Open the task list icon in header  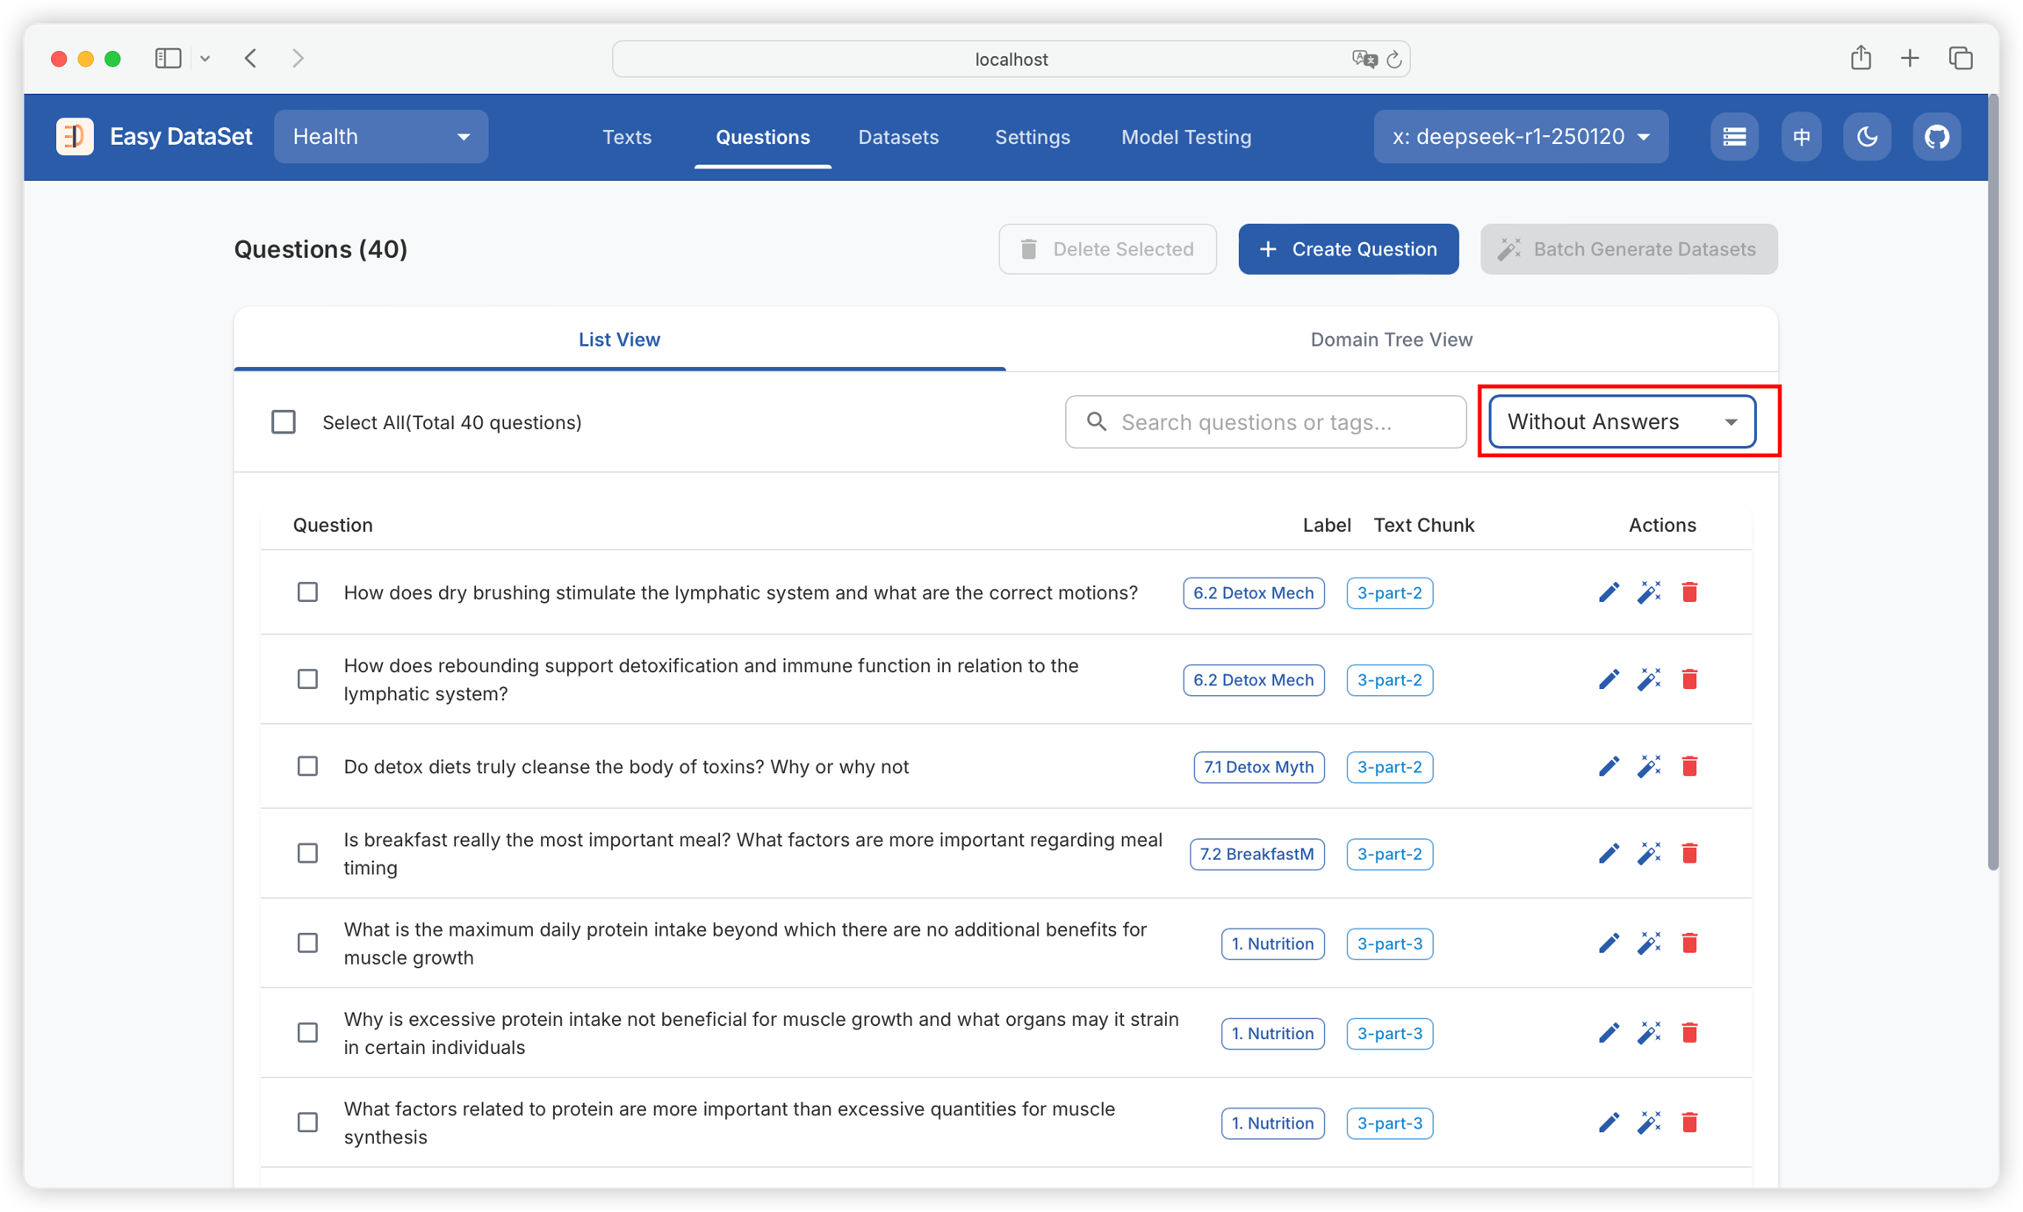coord(1734,137)
